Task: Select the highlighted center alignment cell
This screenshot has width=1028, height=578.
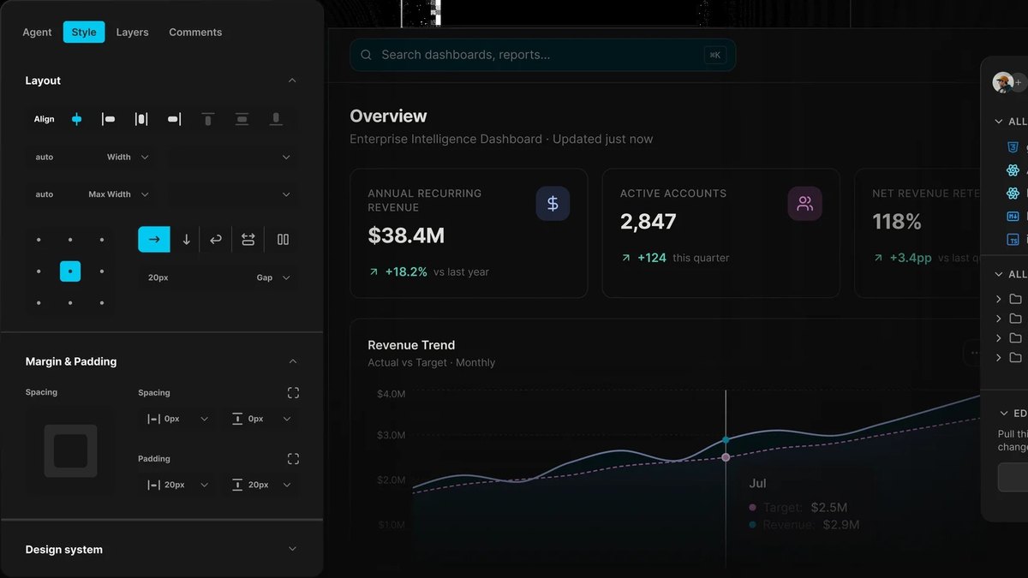Action: coord(70,271)
